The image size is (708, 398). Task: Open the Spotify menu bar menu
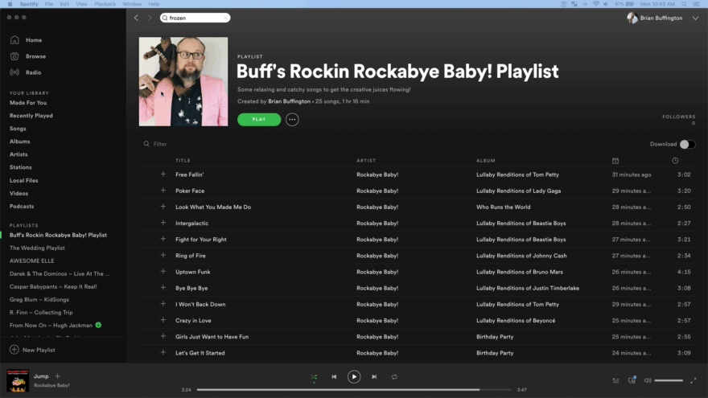[x=29, y=4]
